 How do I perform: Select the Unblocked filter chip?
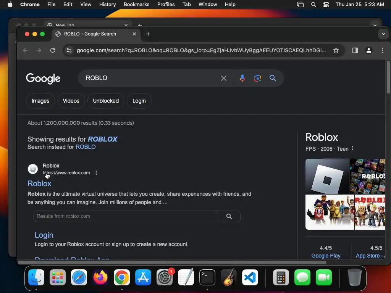point(106,101)
